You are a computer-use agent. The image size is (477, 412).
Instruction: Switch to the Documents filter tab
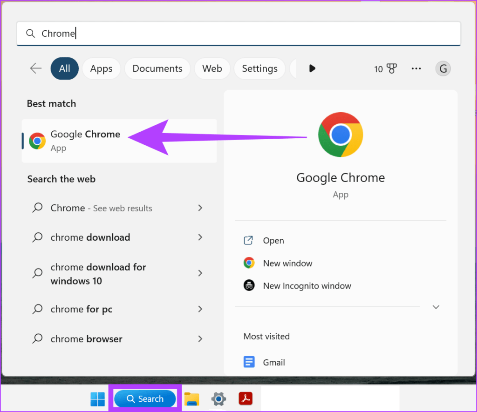point(157,68)
